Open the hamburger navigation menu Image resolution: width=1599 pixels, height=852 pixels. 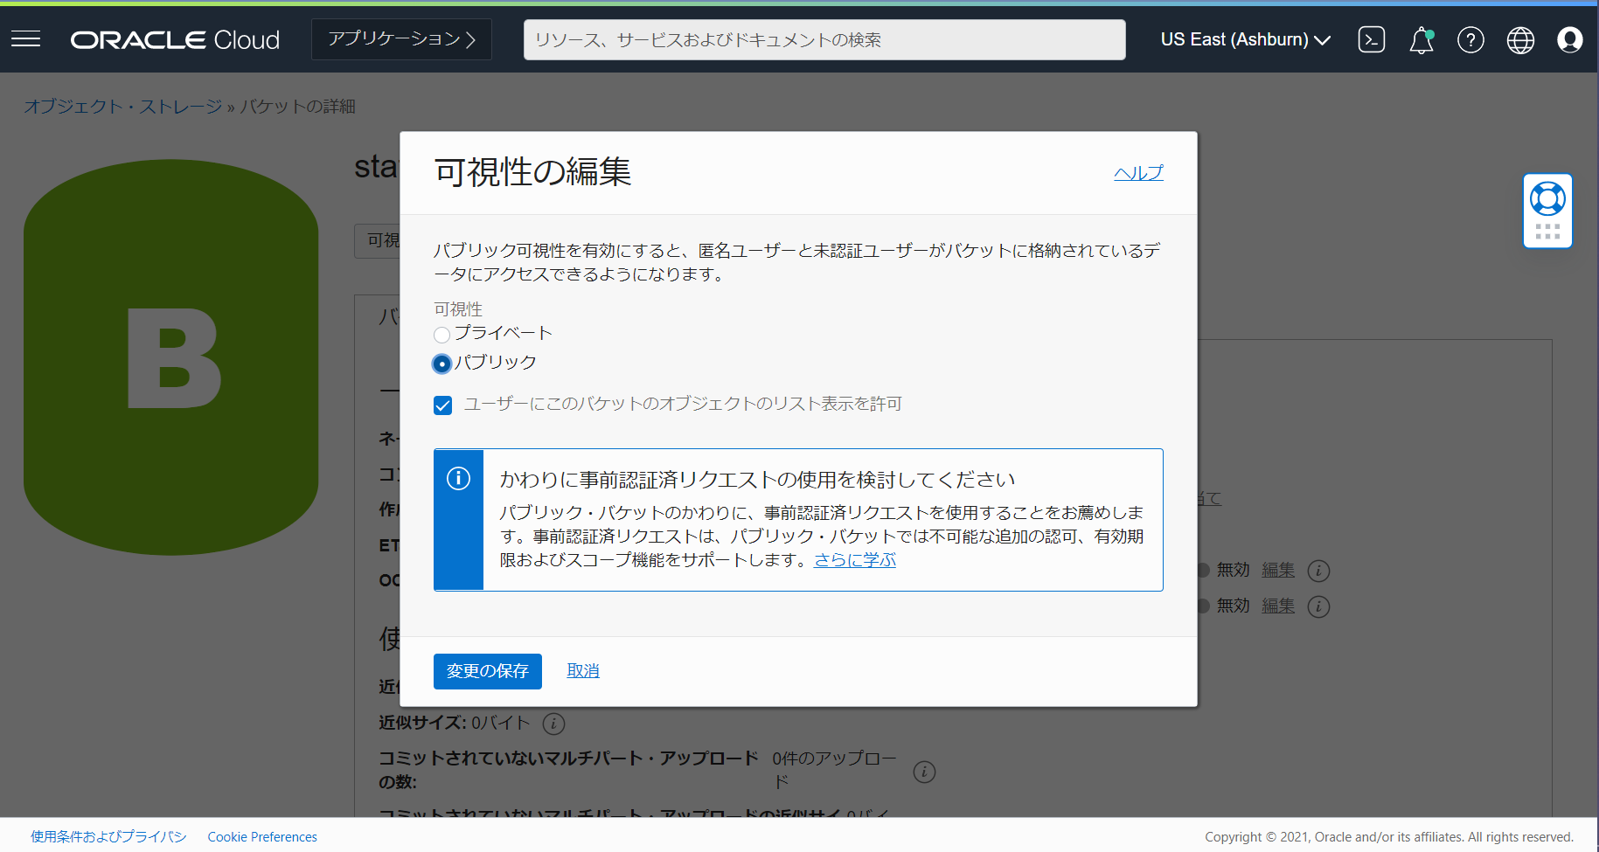point(26,39)
